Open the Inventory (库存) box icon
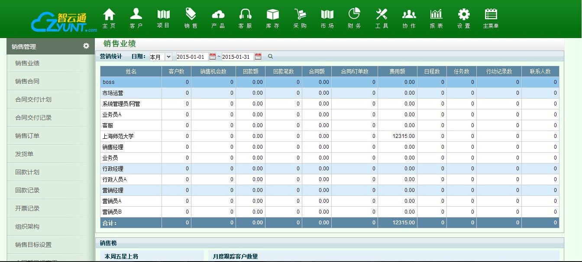 click(272, 15)
